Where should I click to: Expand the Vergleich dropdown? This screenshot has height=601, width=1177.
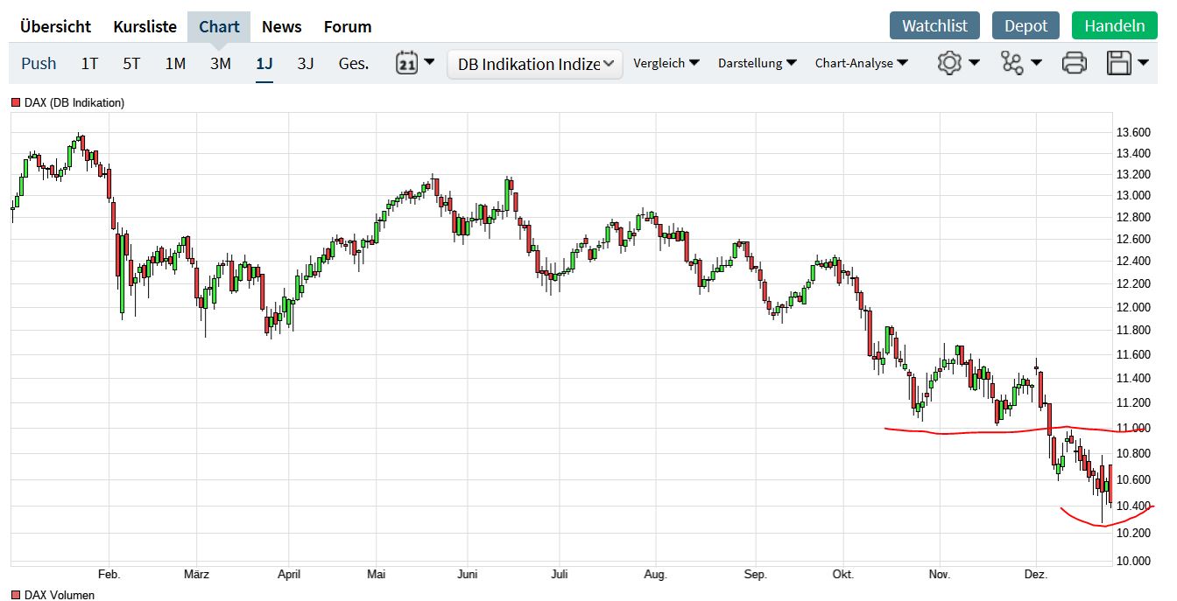click(x=666, y=63)
